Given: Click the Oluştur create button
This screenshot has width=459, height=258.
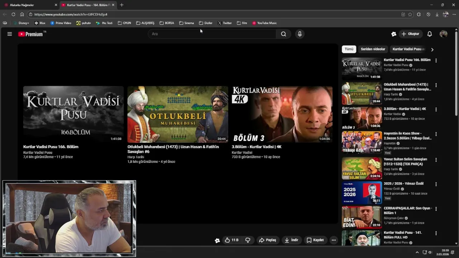Looking at the screenshot, I should click(410, 34).
